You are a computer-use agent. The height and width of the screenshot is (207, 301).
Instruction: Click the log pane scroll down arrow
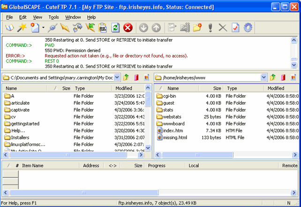[x=293, y=65]
